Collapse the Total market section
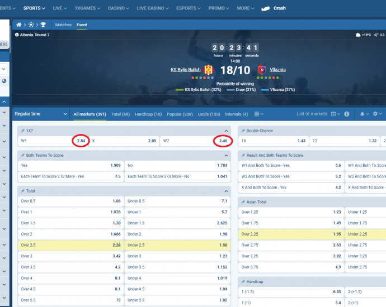The image size is (386, 307). click(226, 191)
